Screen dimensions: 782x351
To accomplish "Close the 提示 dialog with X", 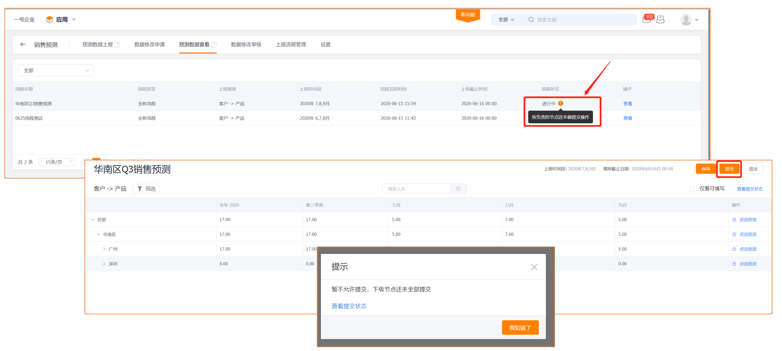I will click(x=534, y=267).
